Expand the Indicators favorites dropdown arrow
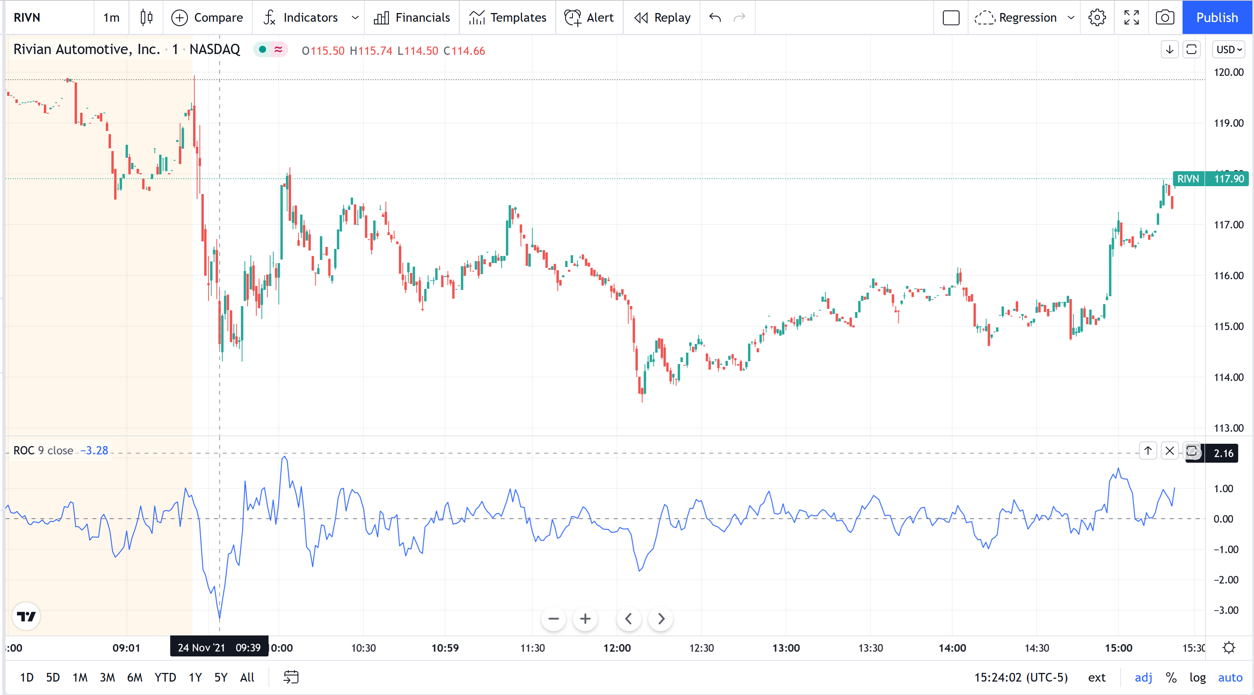Screen dimensions: 1254x695 point(355,17)
